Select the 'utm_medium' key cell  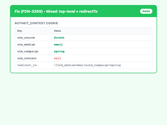(26, 45)
